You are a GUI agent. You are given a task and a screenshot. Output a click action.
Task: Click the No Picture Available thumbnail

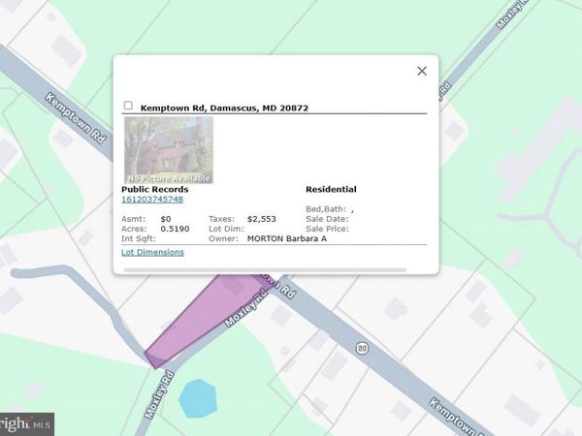(x=169, y=150)
